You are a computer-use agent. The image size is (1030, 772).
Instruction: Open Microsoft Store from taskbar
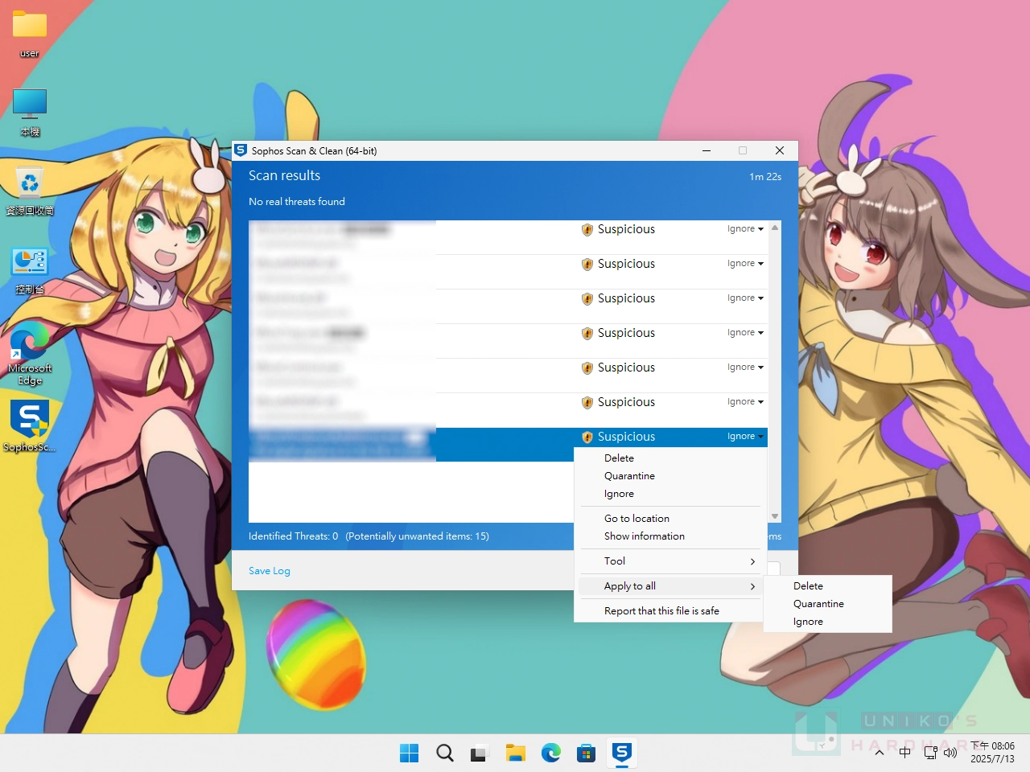coord(587,753)
